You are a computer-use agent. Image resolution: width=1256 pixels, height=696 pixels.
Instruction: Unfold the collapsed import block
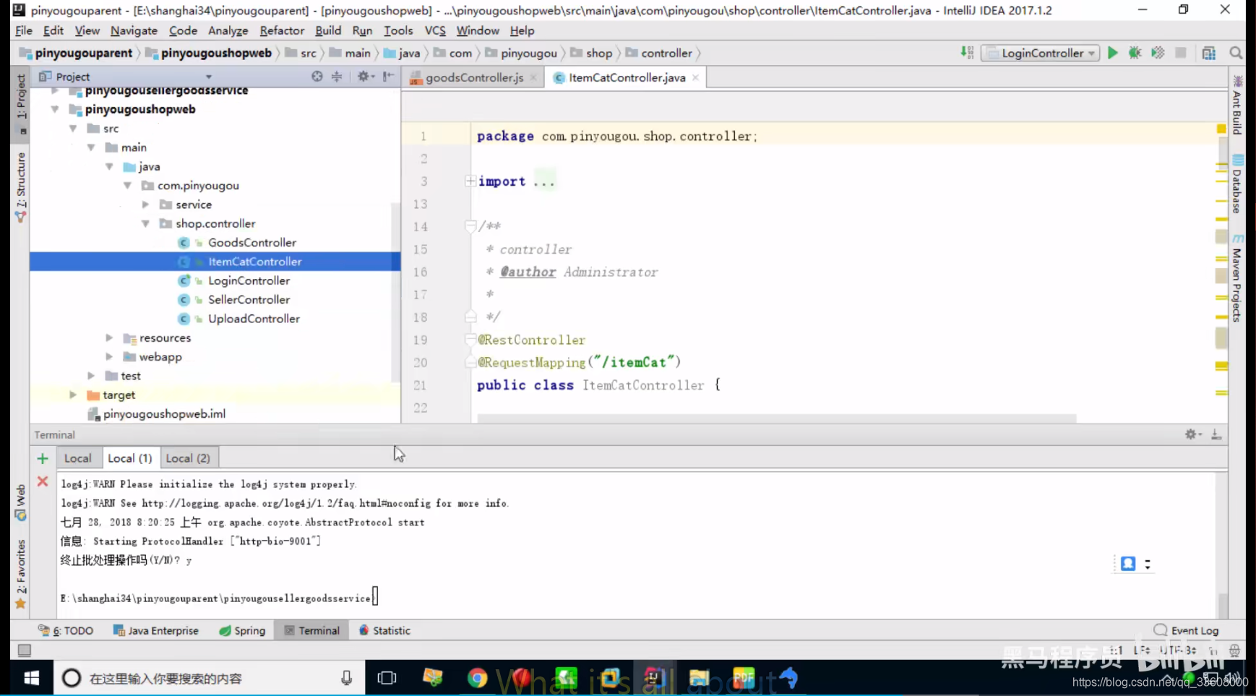(x=470, y=181)
